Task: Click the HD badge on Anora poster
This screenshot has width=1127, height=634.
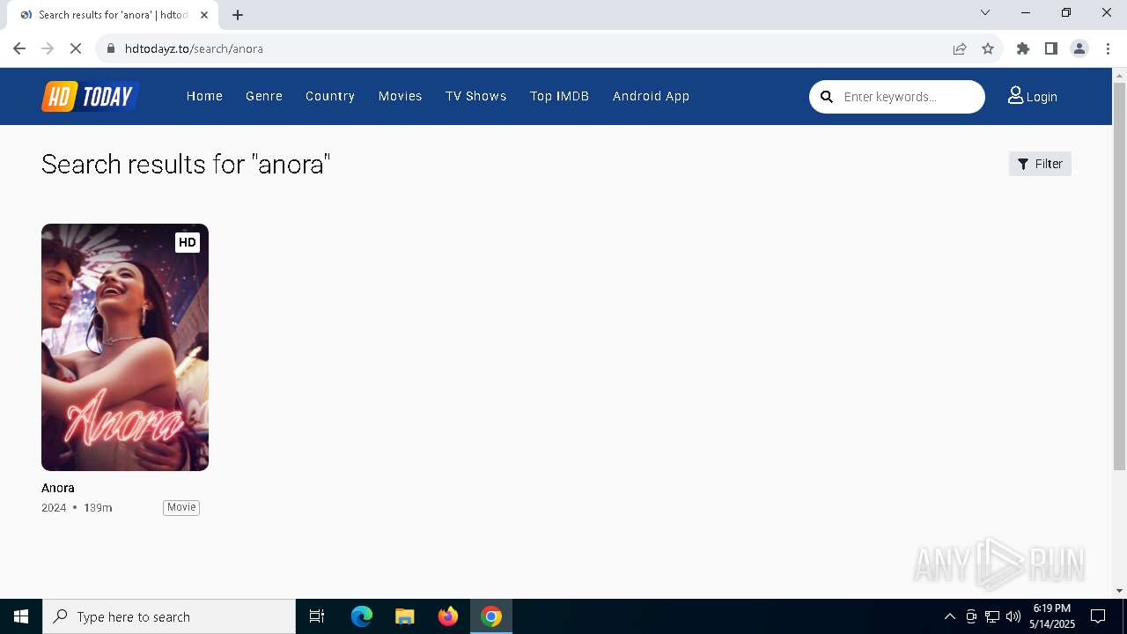Action: [x=187, y=242]
